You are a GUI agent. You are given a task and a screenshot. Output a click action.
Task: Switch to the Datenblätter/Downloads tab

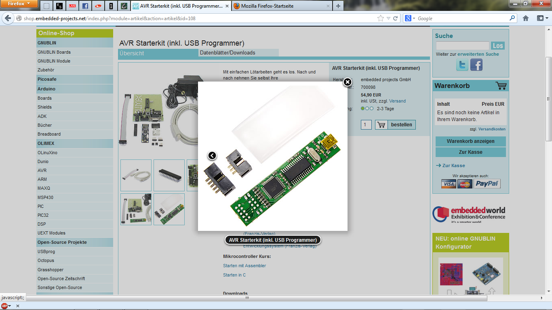tap(238, 53)
